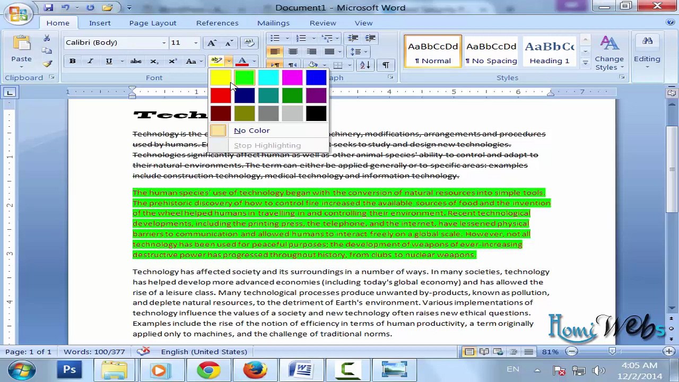The height and width of the screenshot is (382, 679).
Task: Click the Increase Indent icon
Action: [x=370, y=38]
